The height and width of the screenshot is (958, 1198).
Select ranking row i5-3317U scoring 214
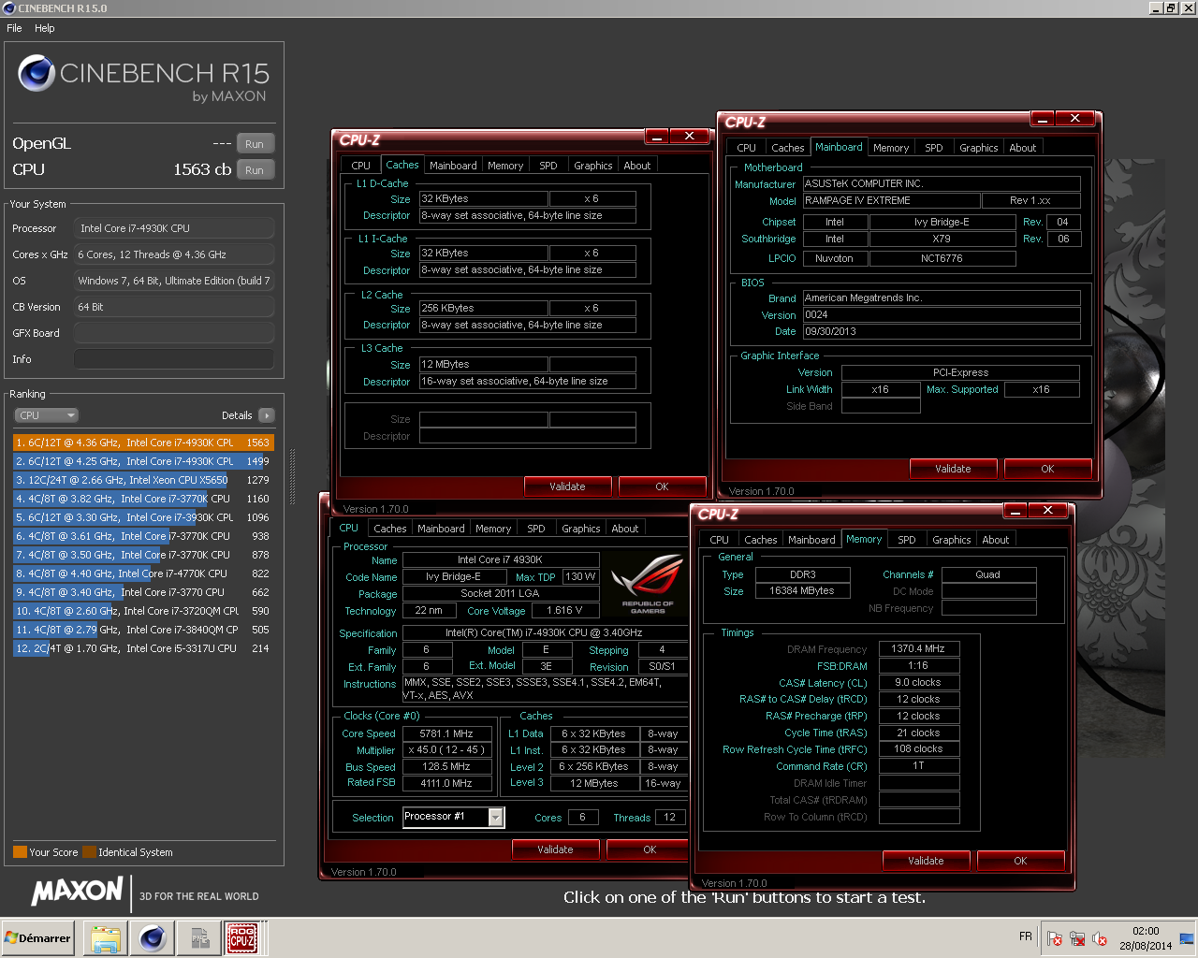click(143, 648)
